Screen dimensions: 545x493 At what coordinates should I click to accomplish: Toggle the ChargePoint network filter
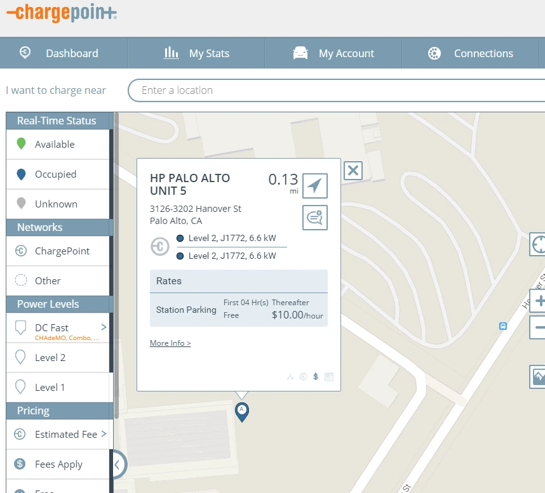coord(58,251)
